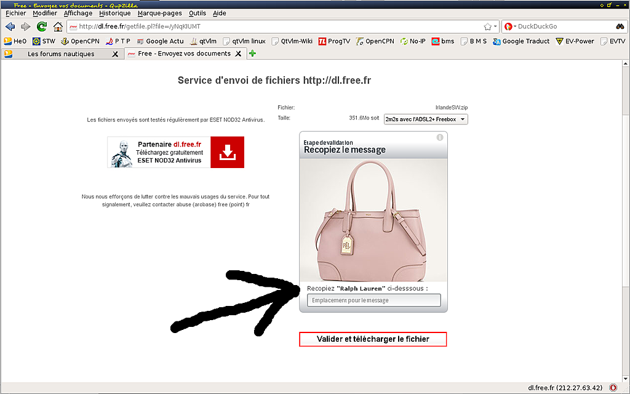Open the Google Actu bookmark
Screen dimensions: 630x394
click(x=160, y=41)
